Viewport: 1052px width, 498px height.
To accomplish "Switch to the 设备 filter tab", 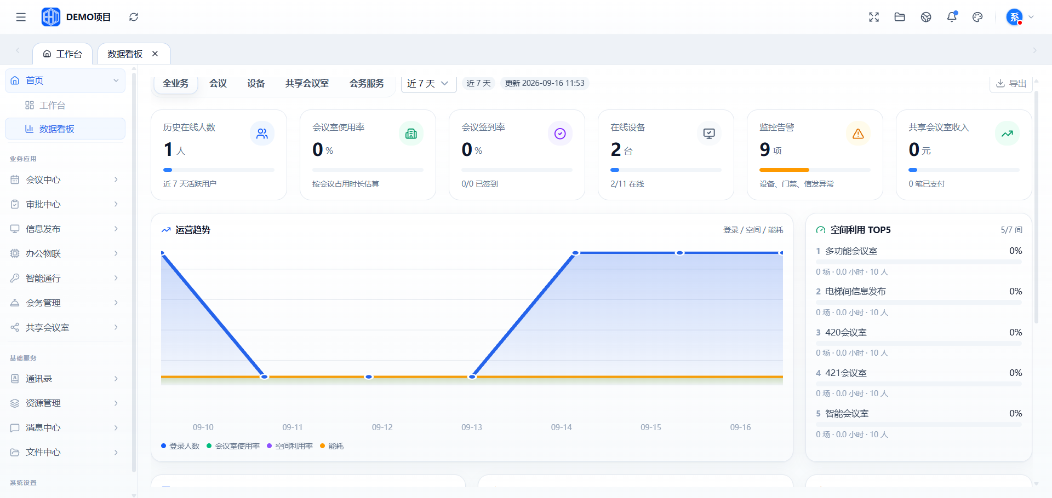I will pyautogui.click(x=256, y=83).
